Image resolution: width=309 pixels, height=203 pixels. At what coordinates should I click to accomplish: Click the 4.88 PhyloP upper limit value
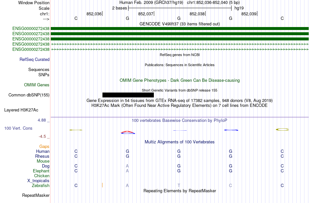coord(42,120)
